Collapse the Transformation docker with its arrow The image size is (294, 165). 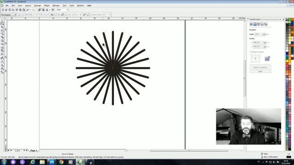pos(280,19)
